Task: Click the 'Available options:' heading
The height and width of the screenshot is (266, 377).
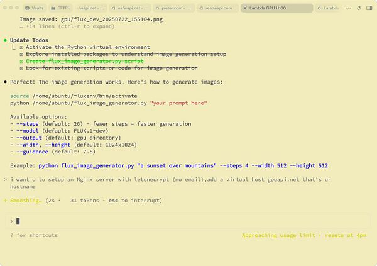Action: click(x=38, y=117)
